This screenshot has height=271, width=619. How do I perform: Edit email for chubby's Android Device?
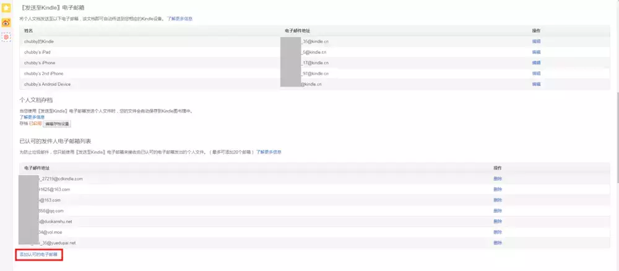click(536, 84)
